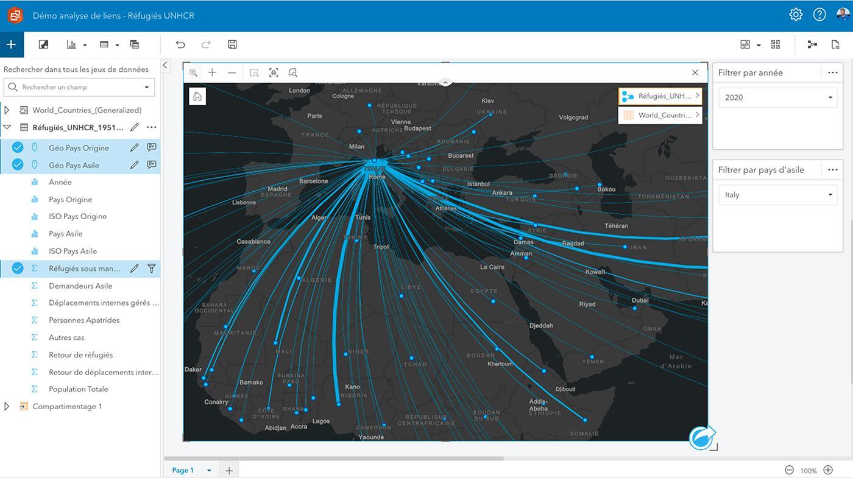The height and width of the screenshot is (478, 853).
Task: Create a chart card from toolbar
Action: 71,44
